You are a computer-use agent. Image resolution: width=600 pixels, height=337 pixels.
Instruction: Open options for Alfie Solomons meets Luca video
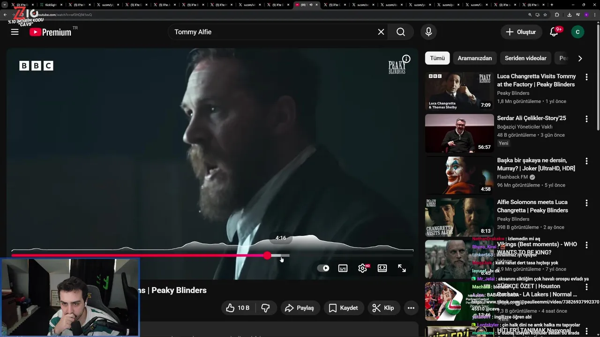point(586,203)
